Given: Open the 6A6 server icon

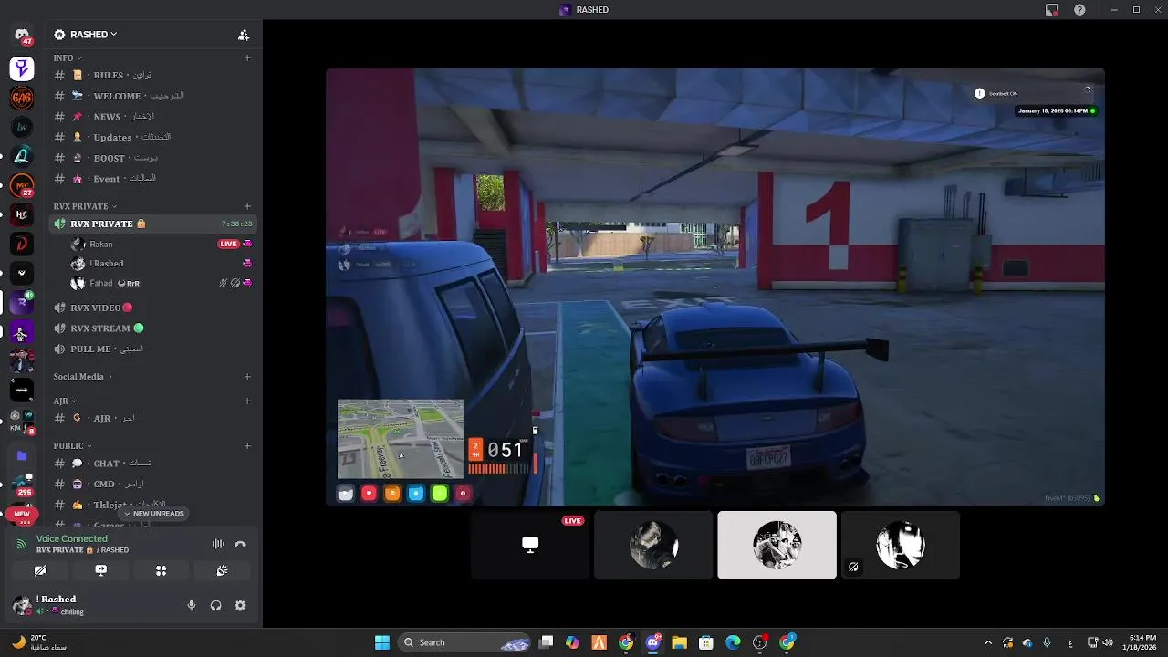Looking at the screenshot, I should [x=22, y=98].
